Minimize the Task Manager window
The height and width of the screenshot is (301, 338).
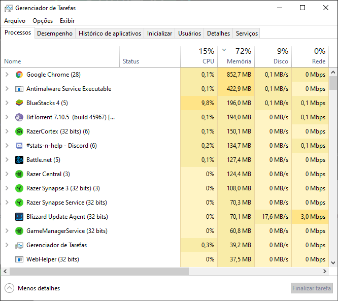[x=280, y=8]
